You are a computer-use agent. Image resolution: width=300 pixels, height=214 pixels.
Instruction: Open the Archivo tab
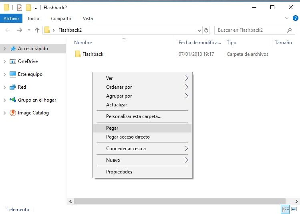11,18
